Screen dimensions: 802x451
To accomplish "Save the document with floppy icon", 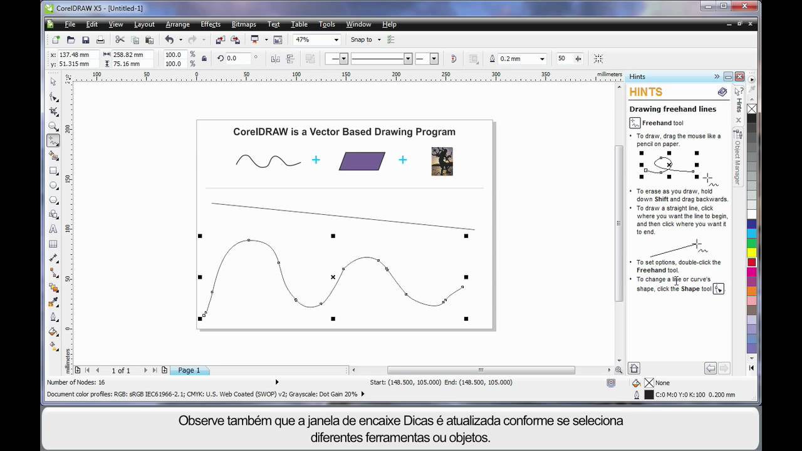I will pos(85,39).
